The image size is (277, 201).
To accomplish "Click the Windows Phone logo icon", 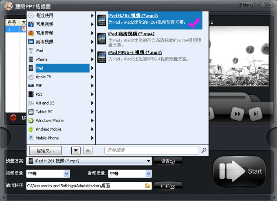I will point(31,121).
